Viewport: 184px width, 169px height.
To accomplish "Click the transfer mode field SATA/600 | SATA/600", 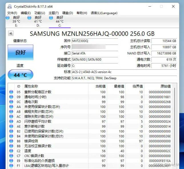I will click(x=95, y=59).
